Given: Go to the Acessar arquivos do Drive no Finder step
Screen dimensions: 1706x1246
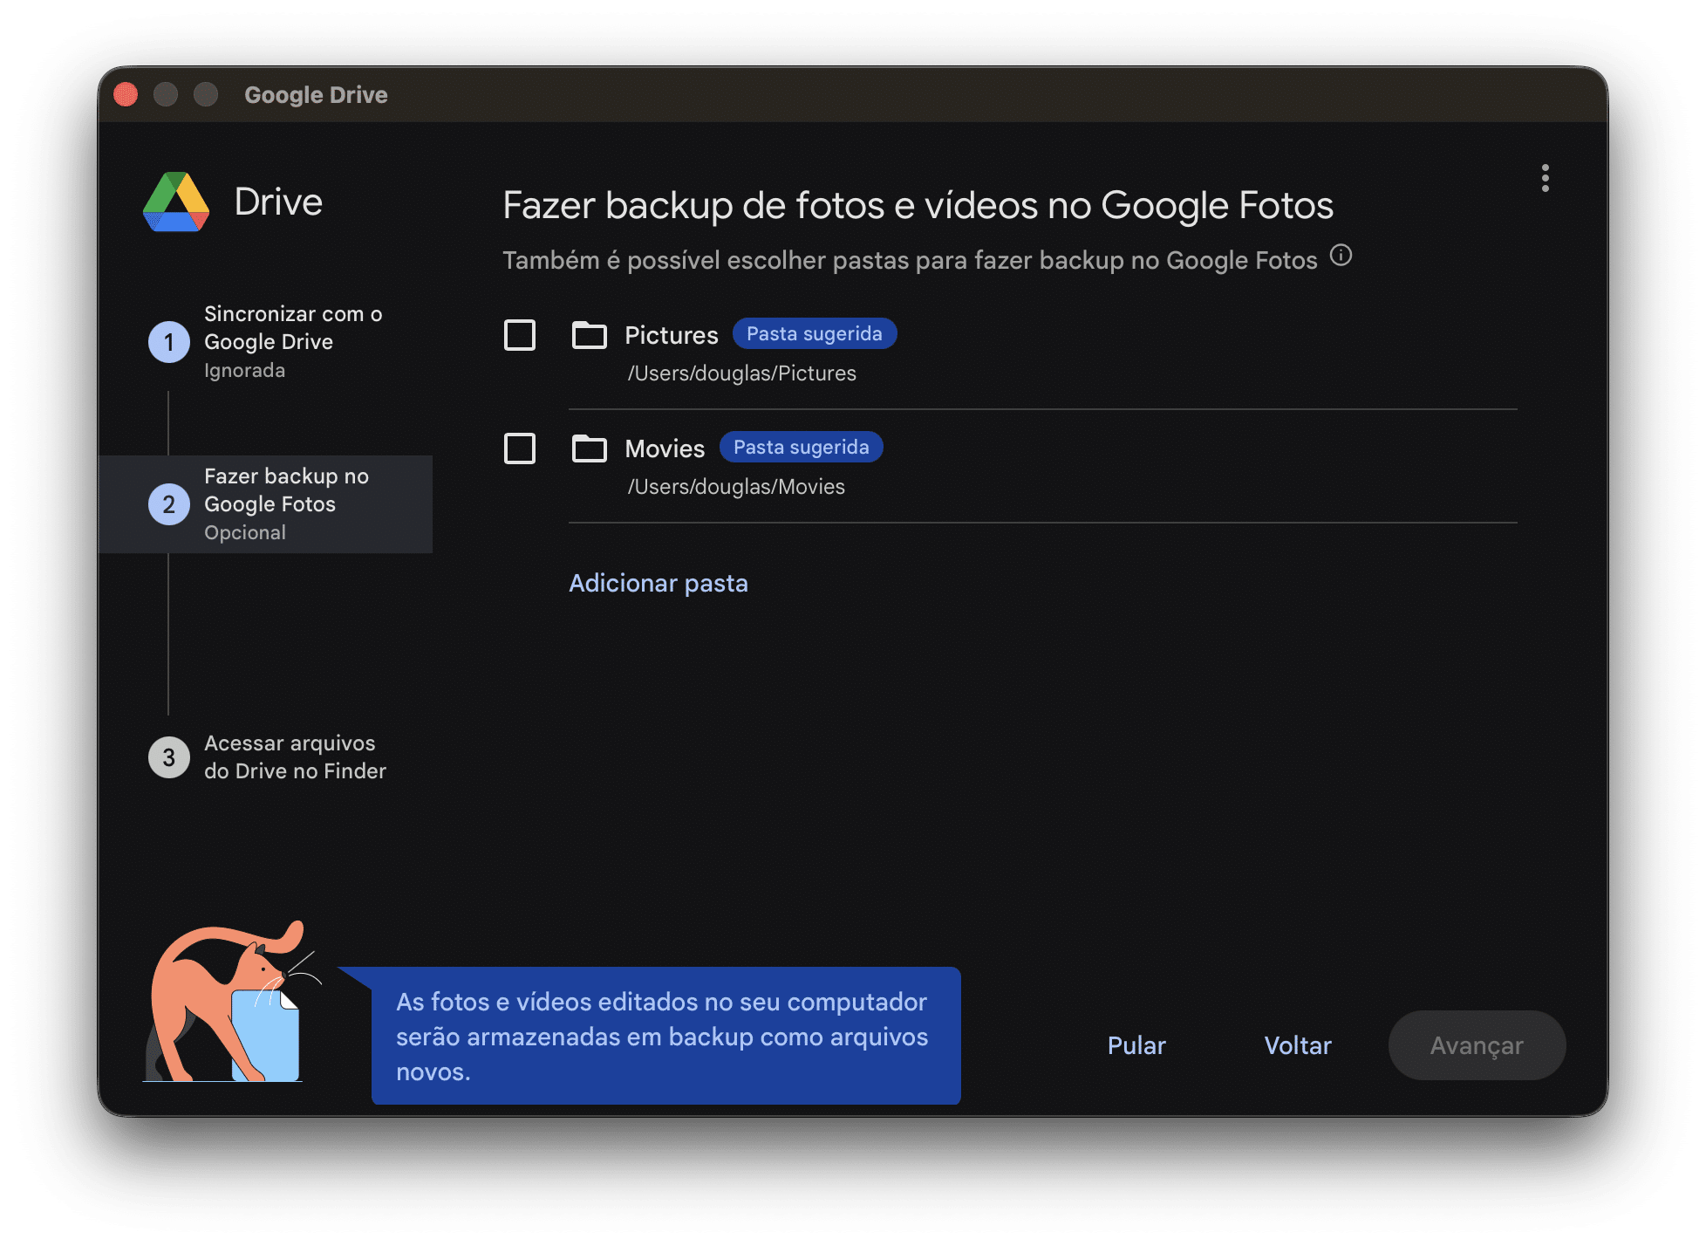Looking at the screenshot, I should pyautogui.click(x=294, y=757).
